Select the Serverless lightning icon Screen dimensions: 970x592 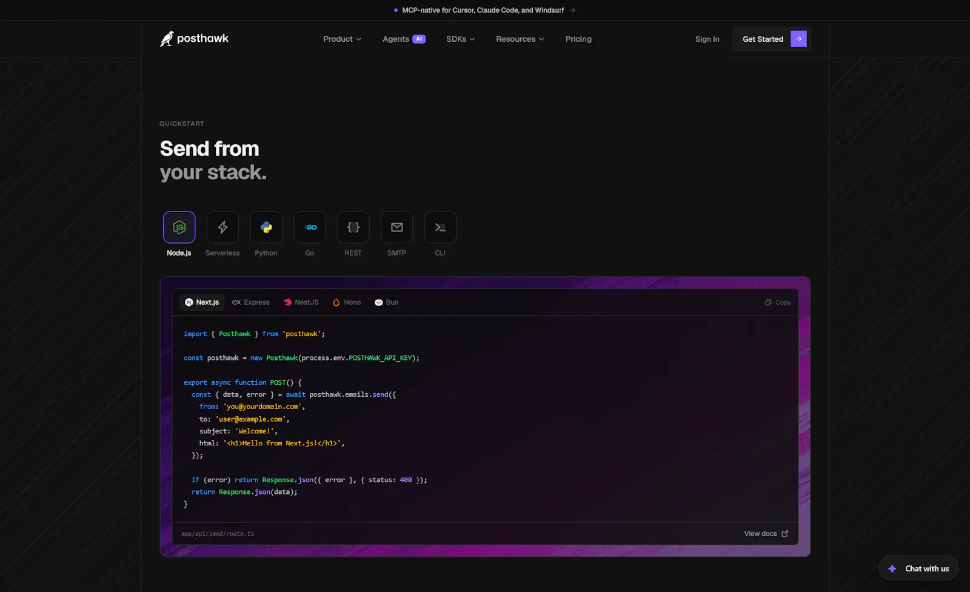[222, 227]
